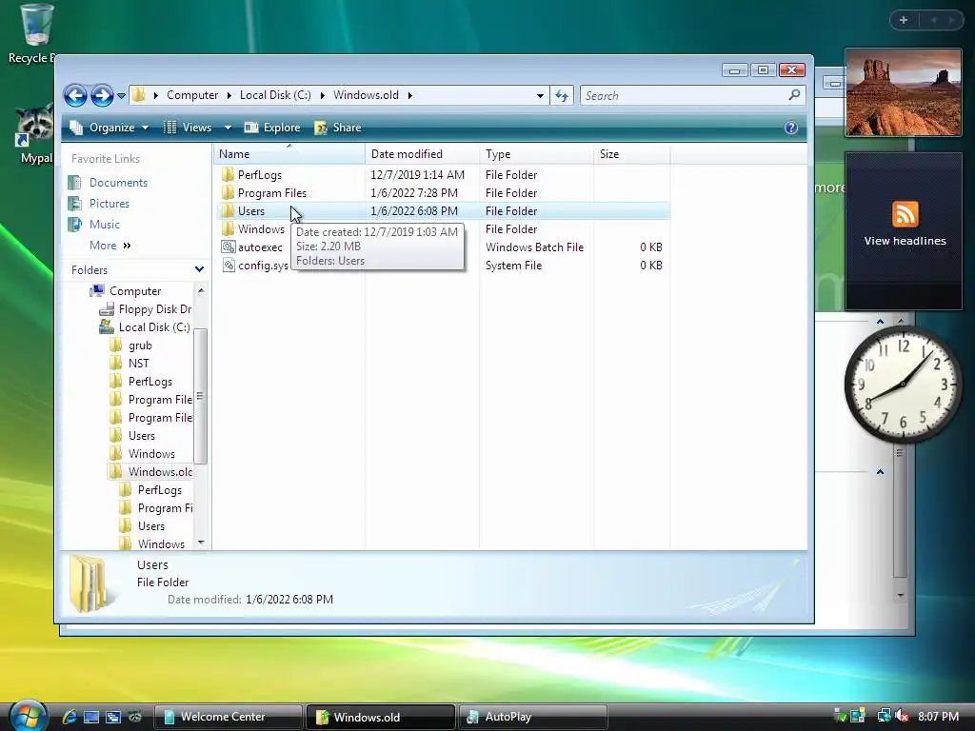
Task: Open the address bar history dropdown
Action: (x=540, y=96)
